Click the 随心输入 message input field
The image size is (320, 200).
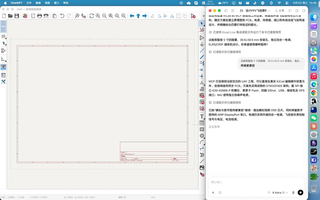coord(257,182)
